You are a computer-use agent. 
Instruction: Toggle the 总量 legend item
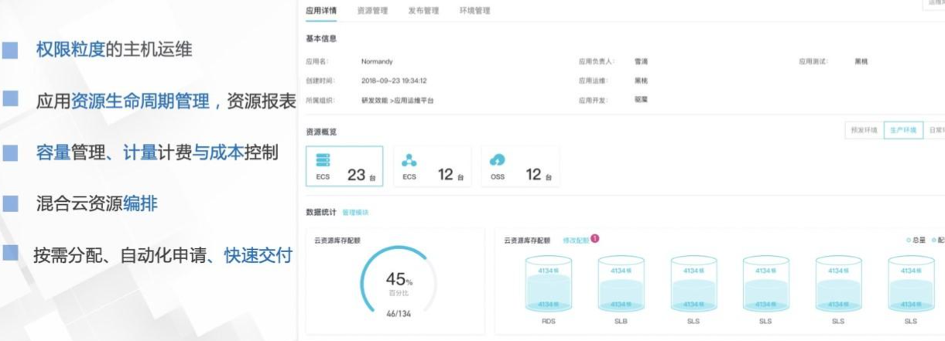[917, 240]
